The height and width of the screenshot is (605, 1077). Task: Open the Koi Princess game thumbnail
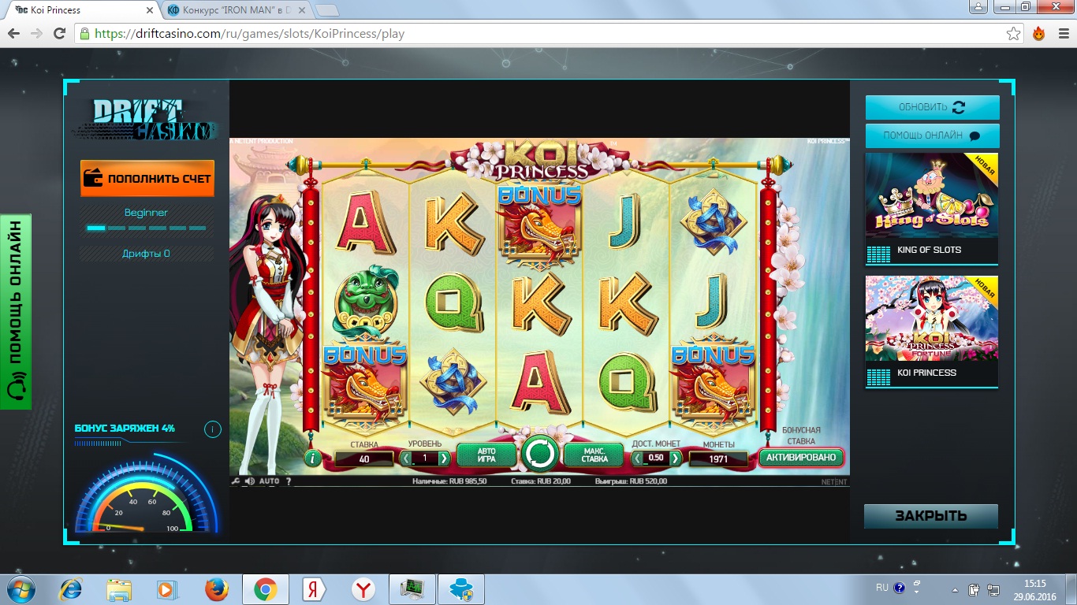[x=932, y=319]
